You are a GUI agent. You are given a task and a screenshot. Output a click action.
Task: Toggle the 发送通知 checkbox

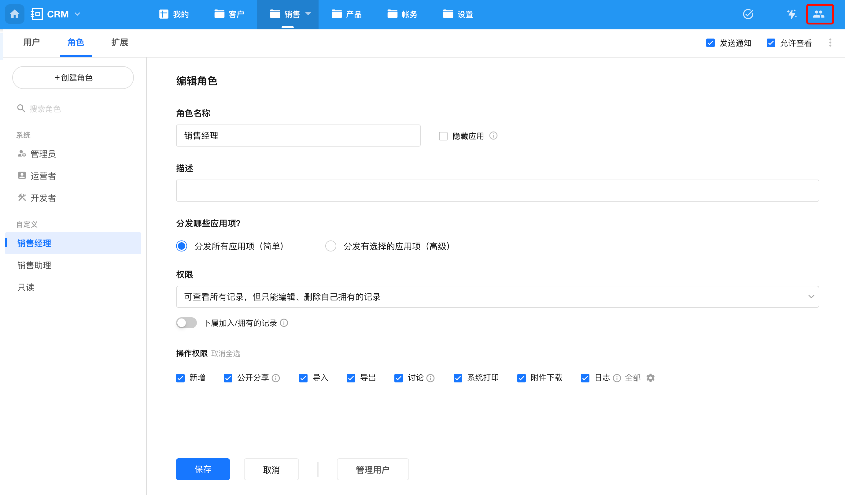point(710,43)
